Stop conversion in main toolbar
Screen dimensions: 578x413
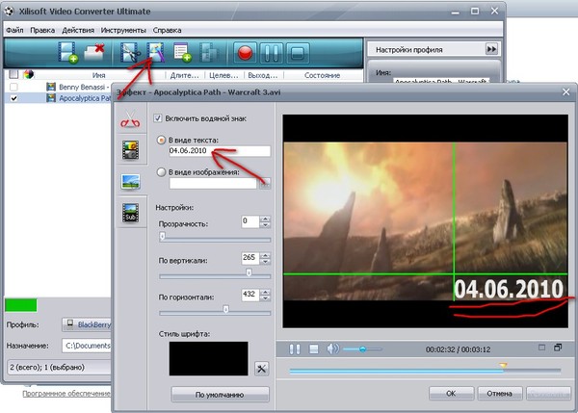(298, 53)
